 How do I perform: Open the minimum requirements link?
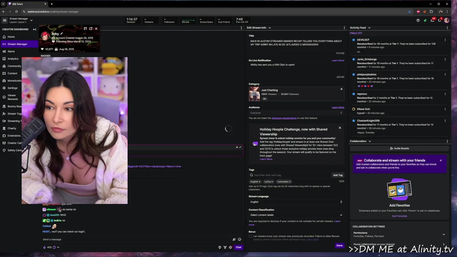click(x=284, y=118)
